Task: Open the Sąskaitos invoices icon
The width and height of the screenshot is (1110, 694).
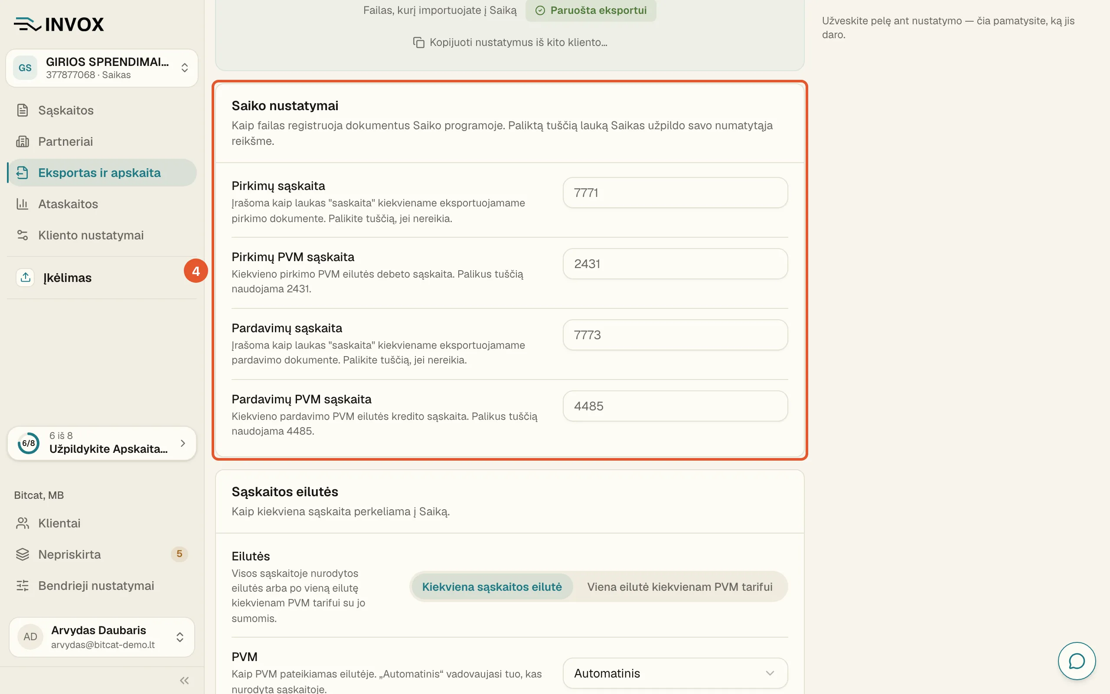Action: point(23,110)
